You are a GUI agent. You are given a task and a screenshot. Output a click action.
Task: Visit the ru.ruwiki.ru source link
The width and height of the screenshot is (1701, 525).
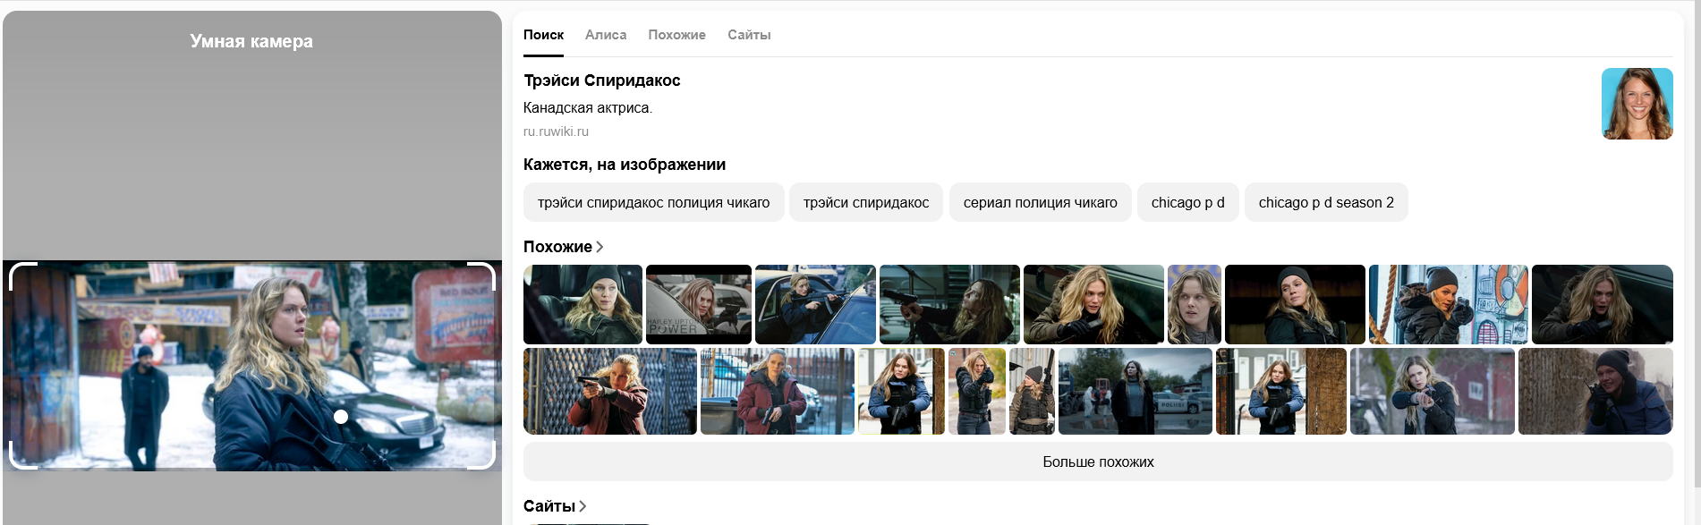[x=556, y=131]
